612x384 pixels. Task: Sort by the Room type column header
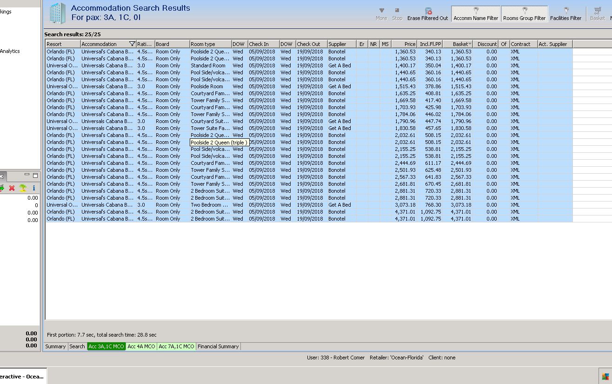click(x=210, y=44)
